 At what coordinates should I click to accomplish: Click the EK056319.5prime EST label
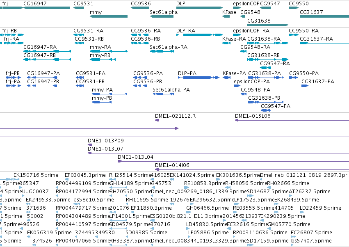click(49, 233)
